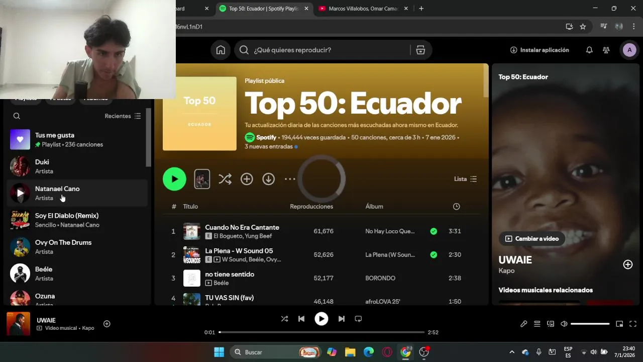Open UWAIE cover art in player bar
The height and width of the screenshot is (362, 643).
coord(18,324)
